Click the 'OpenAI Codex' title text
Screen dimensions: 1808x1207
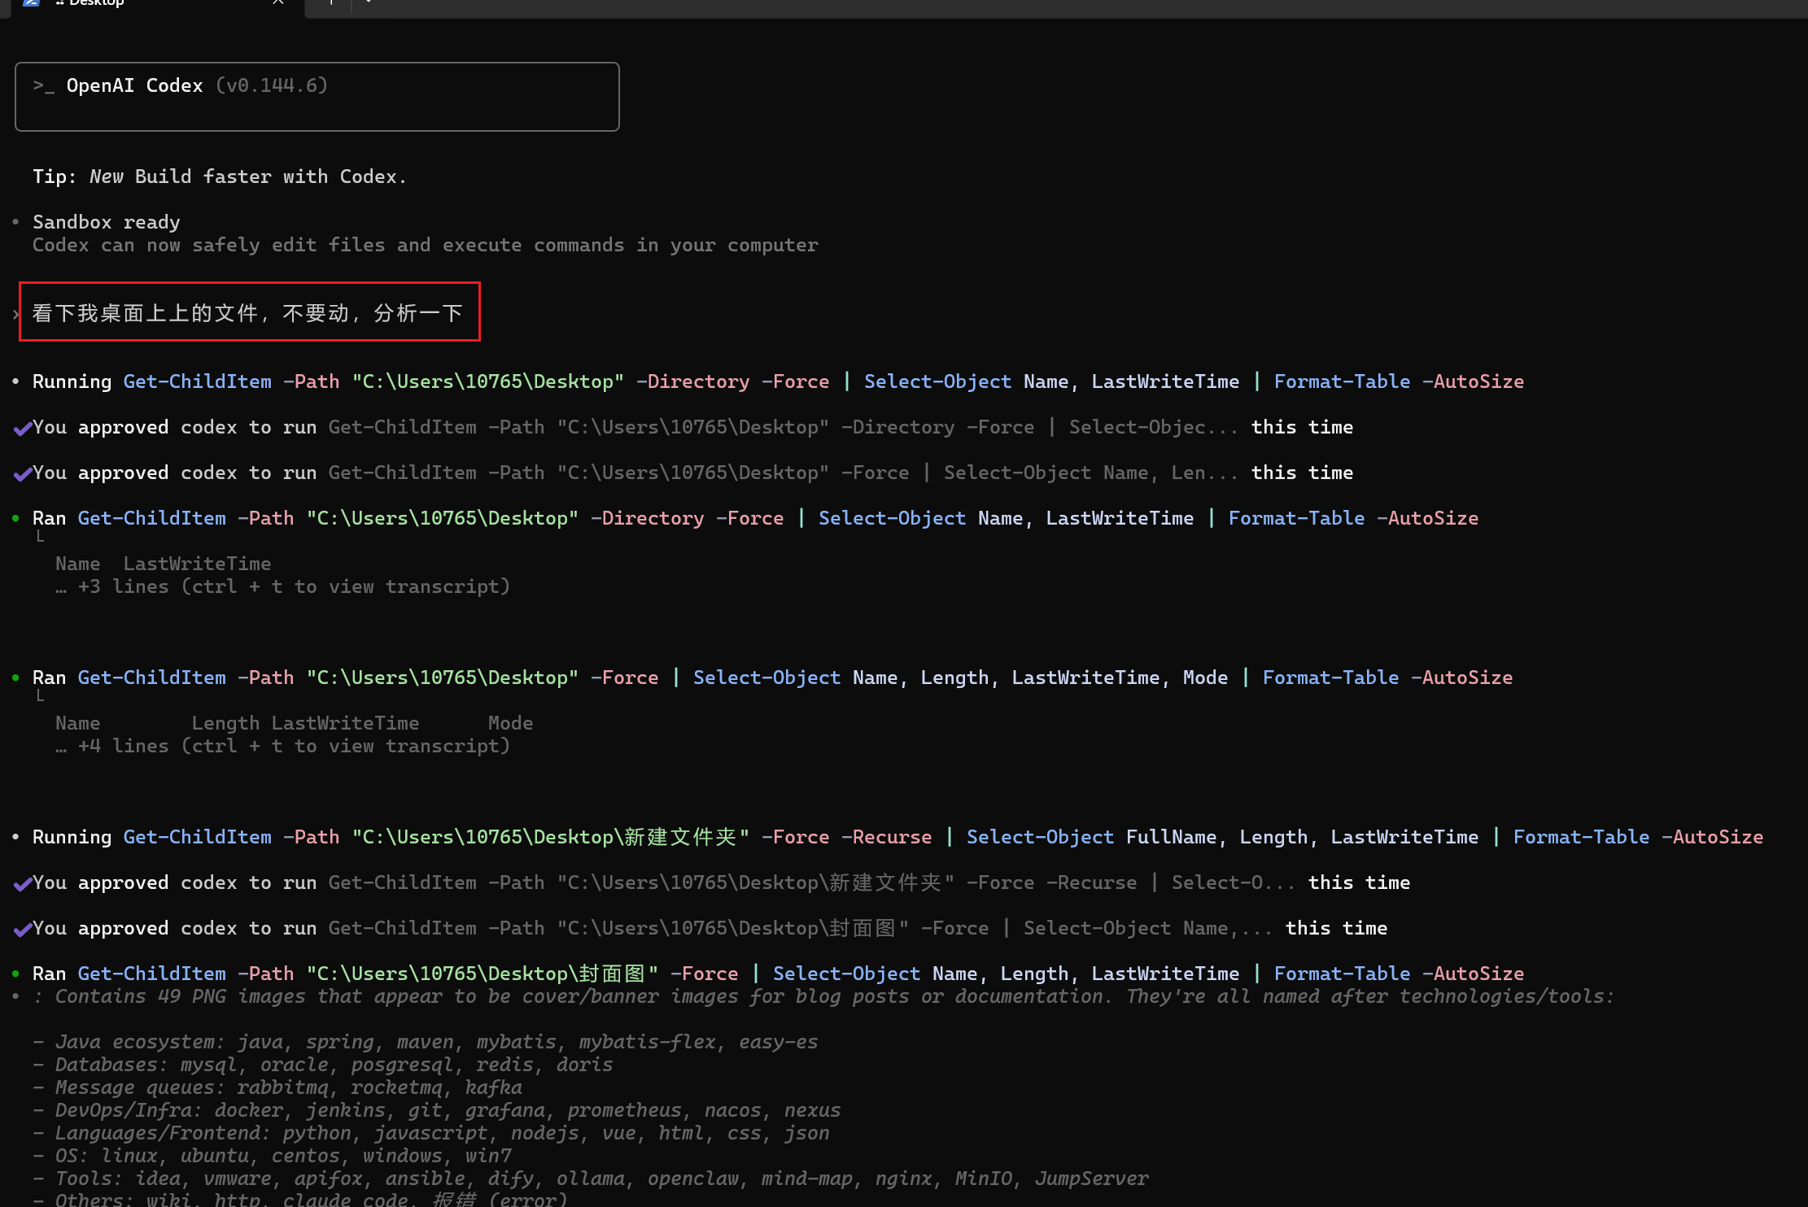click(x=134, y=85)
